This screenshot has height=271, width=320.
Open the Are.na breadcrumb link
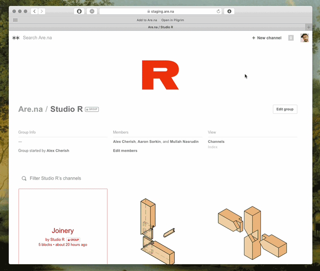(x=30, y=109)
